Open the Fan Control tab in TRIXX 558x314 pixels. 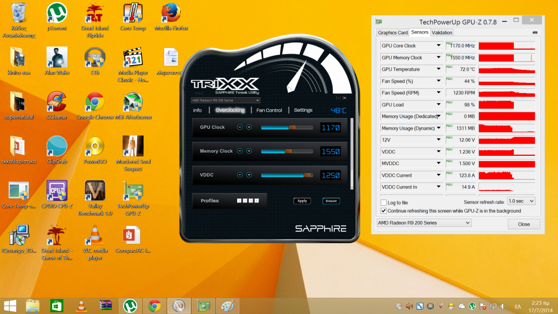[269, 110]
